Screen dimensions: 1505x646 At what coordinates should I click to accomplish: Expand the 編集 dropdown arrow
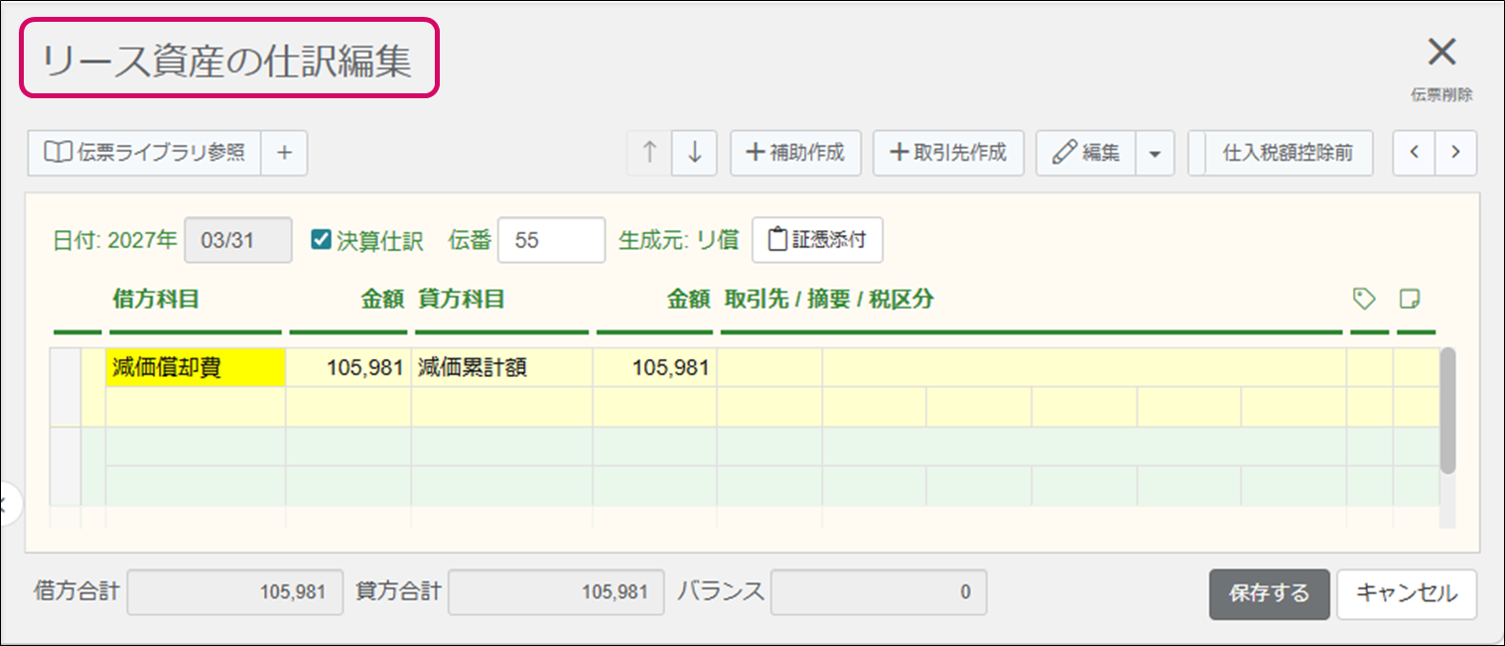pos(1154,154)
